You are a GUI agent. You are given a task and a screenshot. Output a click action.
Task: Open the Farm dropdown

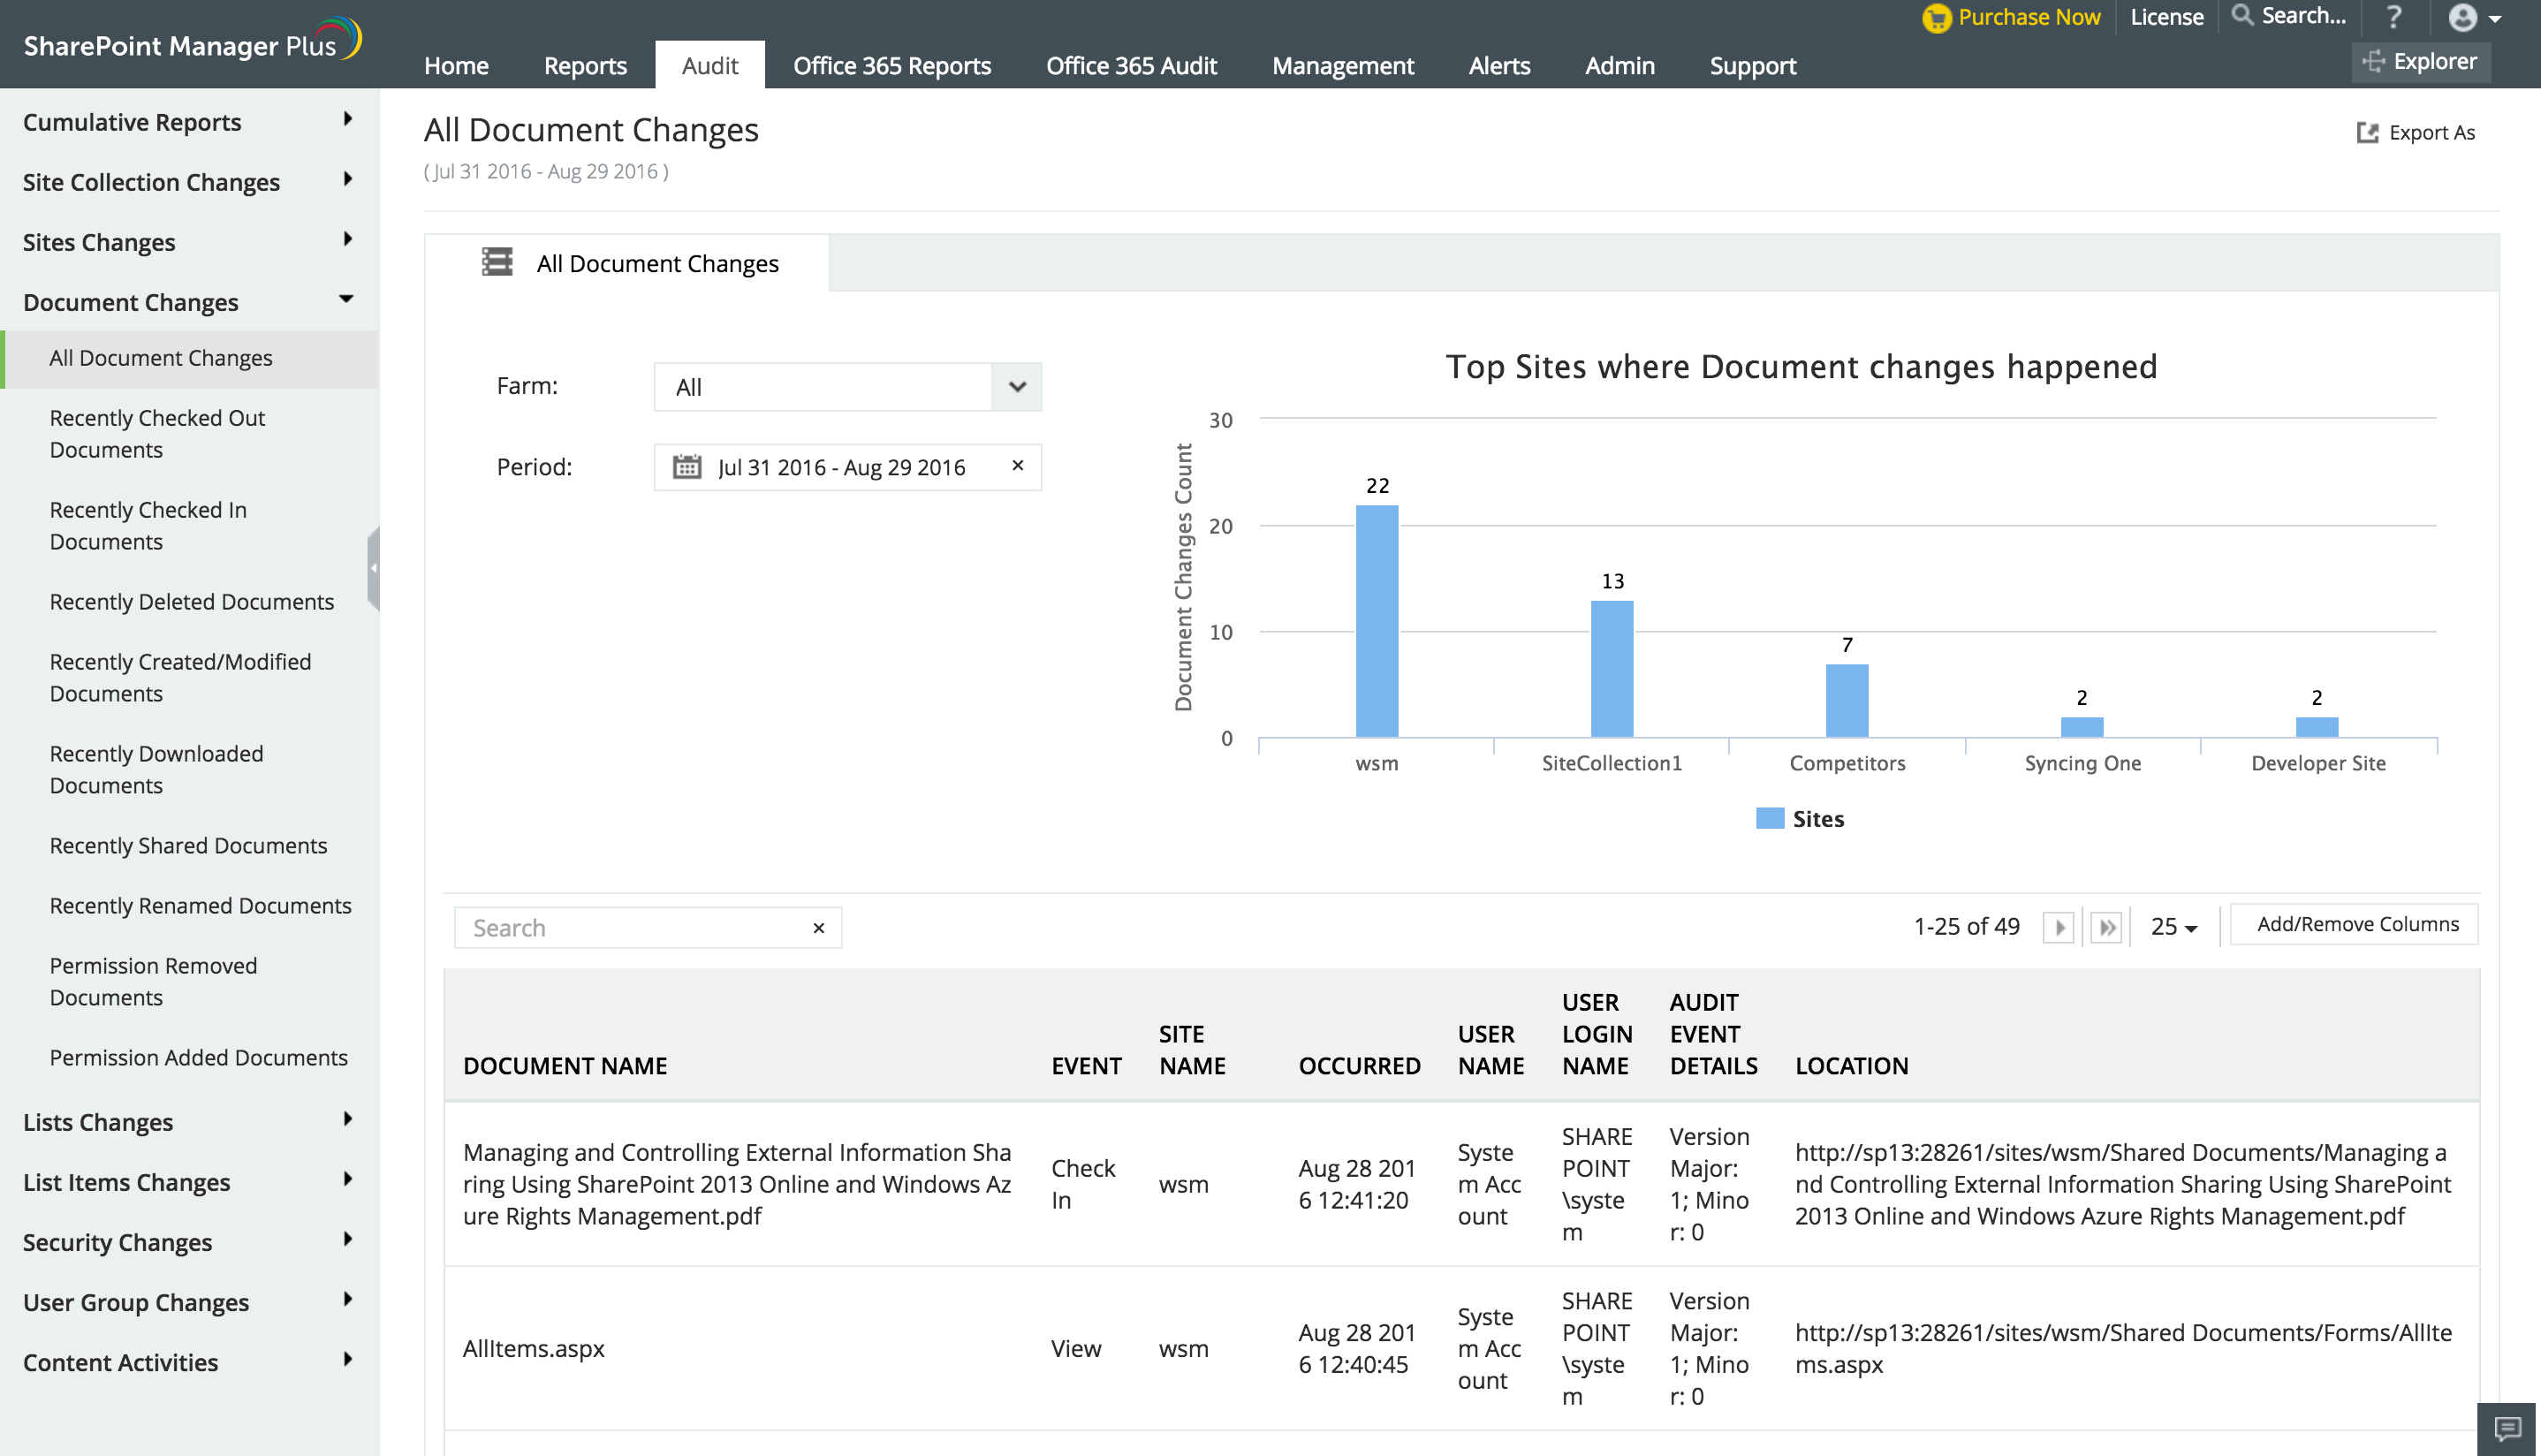(1016, 387)
